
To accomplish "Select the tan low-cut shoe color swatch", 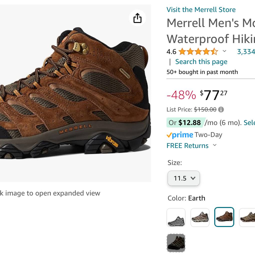I will coord(200,217).
